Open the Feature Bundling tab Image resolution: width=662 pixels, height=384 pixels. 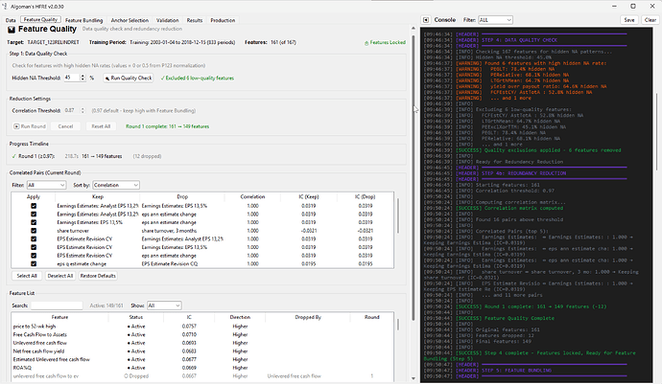coord(83,20)
